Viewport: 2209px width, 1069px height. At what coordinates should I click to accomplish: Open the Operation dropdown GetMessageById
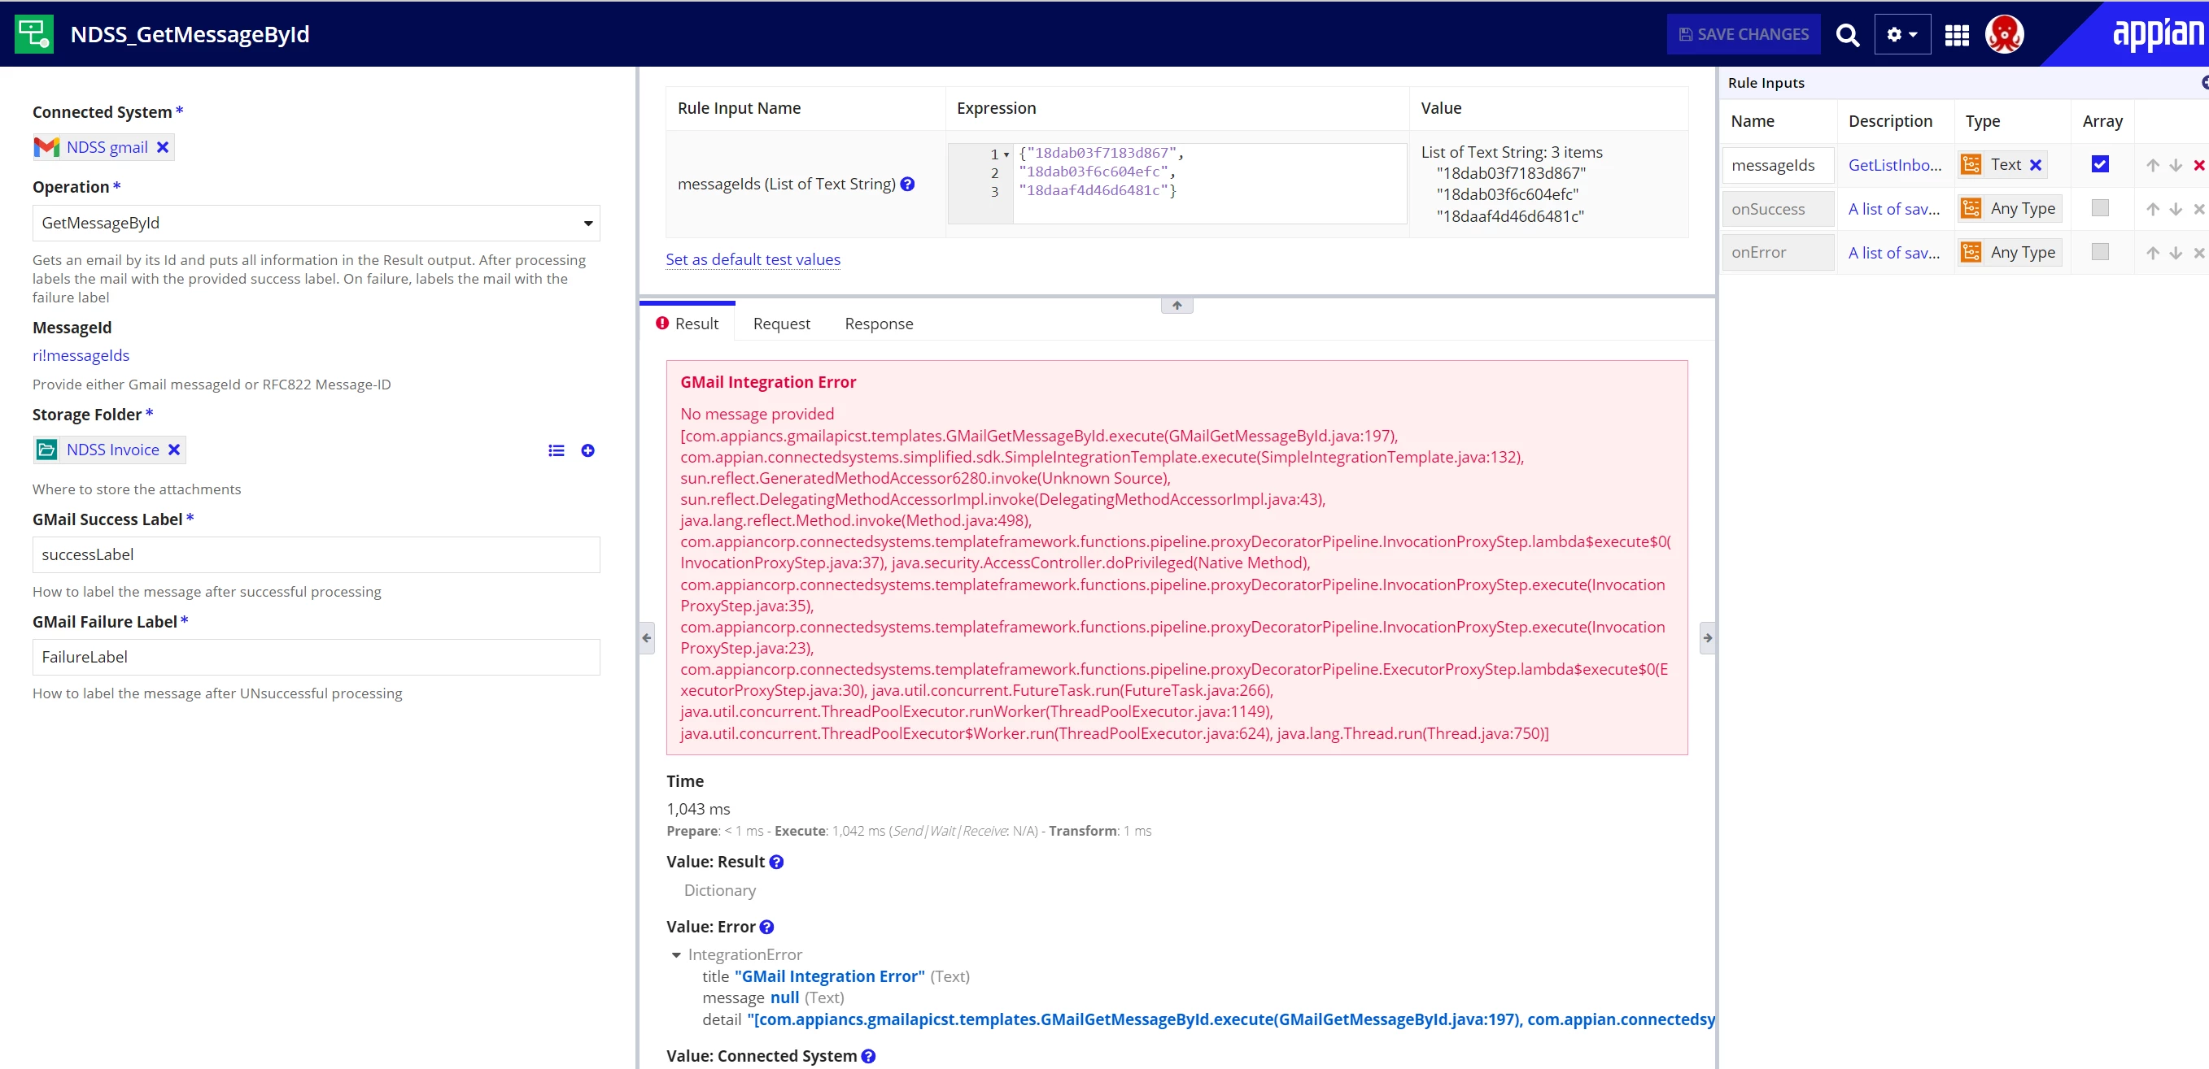316,223
